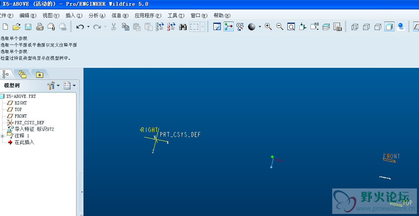Image resolution: width=419 pixels, height=216 pixels.
Task: Open the 窗口(W) menu
Action: (x=199, y=16)
